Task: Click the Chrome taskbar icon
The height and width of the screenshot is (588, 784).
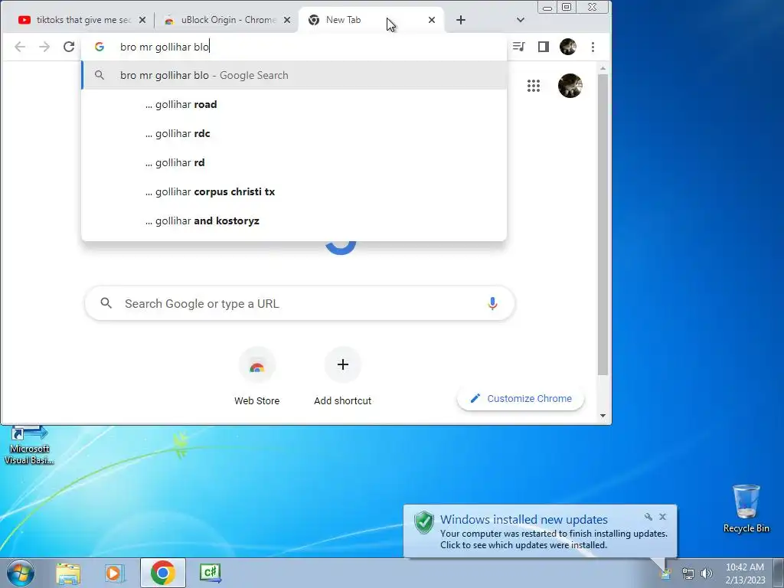Action: coord(162,573)
